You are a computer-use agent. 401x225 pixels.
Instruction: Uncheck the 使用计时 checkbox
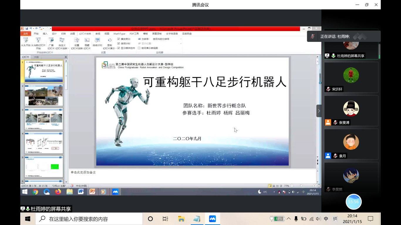pos(119,43)
